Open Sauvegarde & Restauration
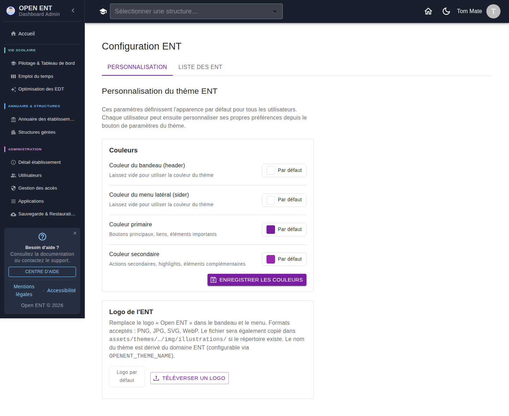 click(42, 214)
